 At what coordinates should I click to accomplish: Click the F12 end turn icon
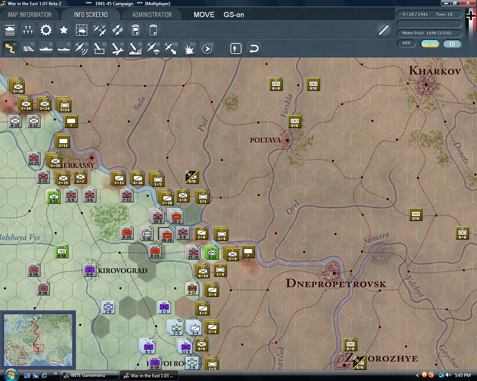coord(207,48)
